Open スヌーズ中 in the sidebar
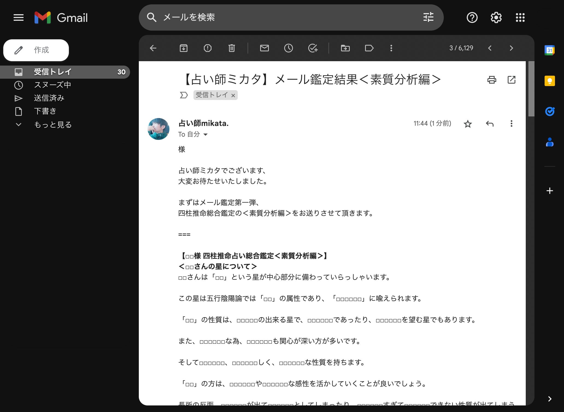The width and height of the screenshot is (564, 412). (52, 85)
